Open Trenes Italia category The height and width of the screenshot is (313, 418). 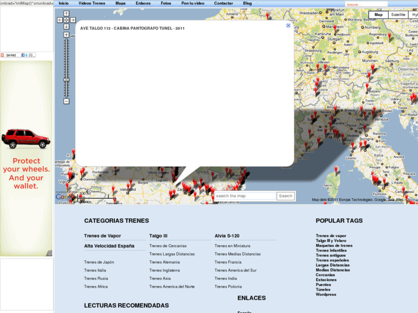tap(95, 271)
